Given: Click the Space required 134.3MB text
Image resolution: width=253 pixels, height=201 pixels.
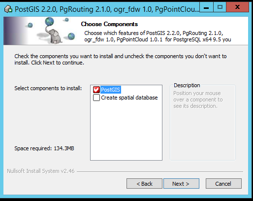Looking at the screenshot, I should [44, 148].
